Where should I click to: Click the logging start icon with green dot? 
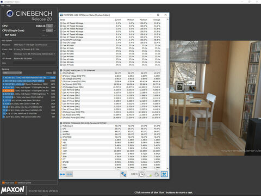point(150,174)
